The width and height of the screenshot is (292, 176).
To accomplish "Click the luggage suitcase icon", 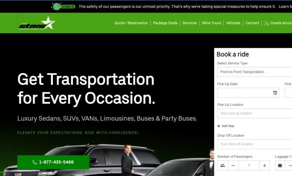I will (x=280, y=165).
